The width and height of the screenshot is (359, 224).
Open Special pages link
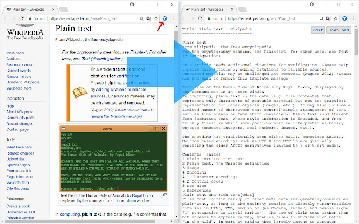[18, 165]
